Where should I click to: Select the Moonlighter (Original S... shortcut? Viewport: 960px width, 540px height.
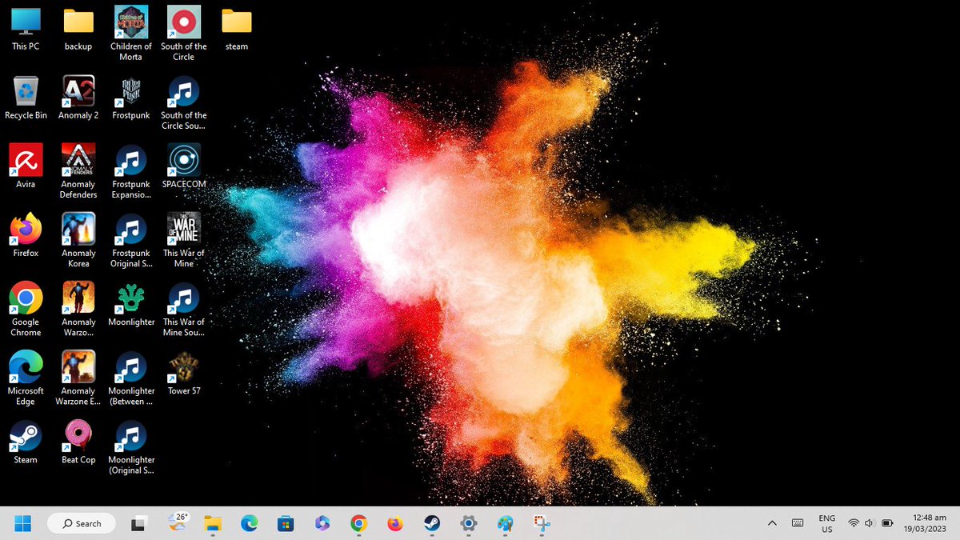(131, 446)
